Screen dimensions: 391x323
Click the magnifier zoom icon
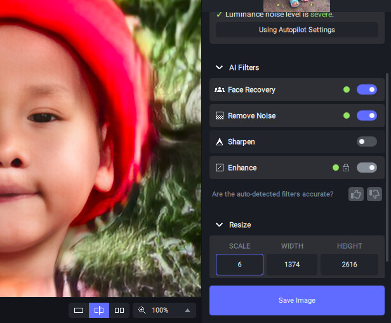pyautogui.click(x=142, y=310)
